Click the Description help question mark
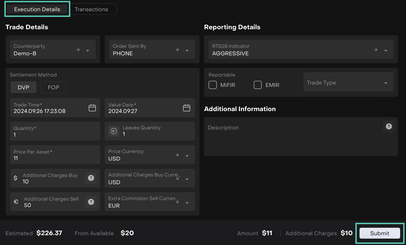 click(389, 126)
